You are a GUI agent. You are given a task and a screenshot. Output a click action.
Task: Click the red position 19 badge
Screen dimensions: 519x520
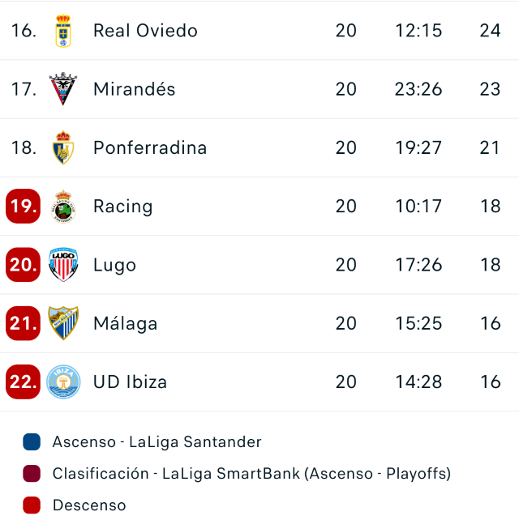point(23,206)
